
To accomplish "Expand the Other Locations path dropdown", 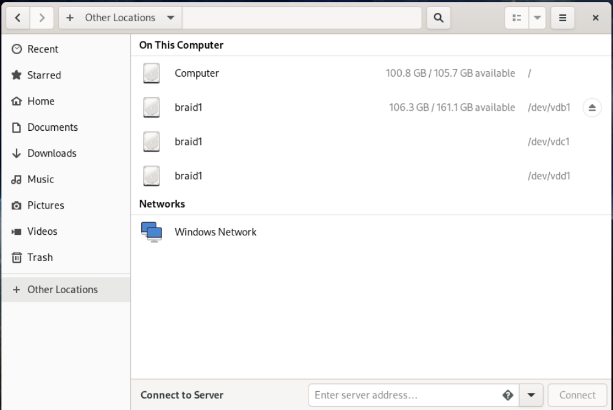I will click(x=170, y=18).
